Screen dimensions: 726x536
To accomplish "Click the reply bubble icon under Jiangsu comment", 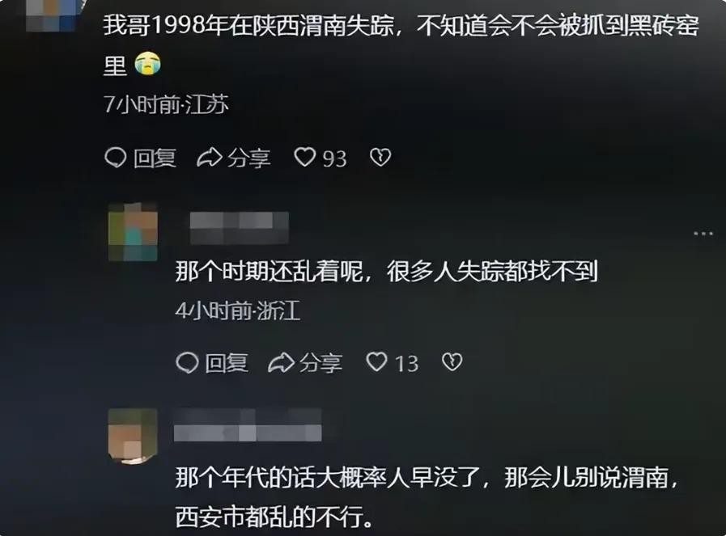I will pyautogui.click(x=115, y=157).
